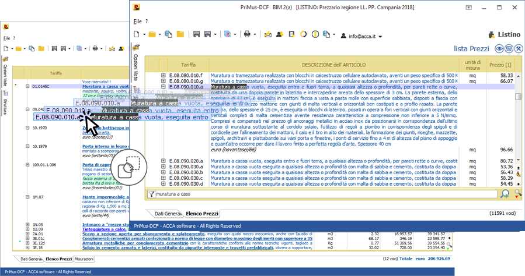Expand row 3E.18 in back window
525x276 pixels.
[27, 247]
